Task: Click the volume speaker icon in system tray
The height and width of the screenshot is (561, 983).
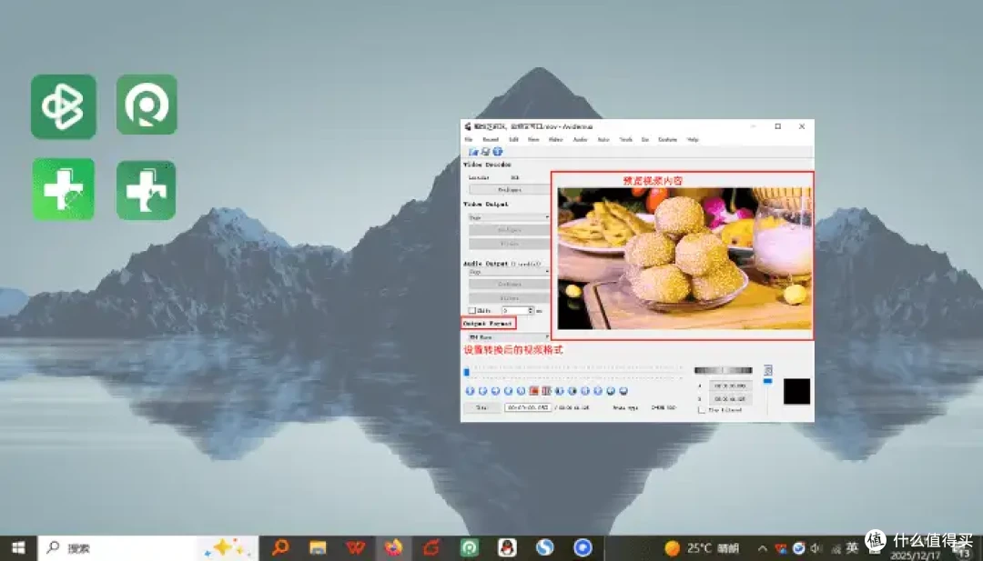Action: 816,548
